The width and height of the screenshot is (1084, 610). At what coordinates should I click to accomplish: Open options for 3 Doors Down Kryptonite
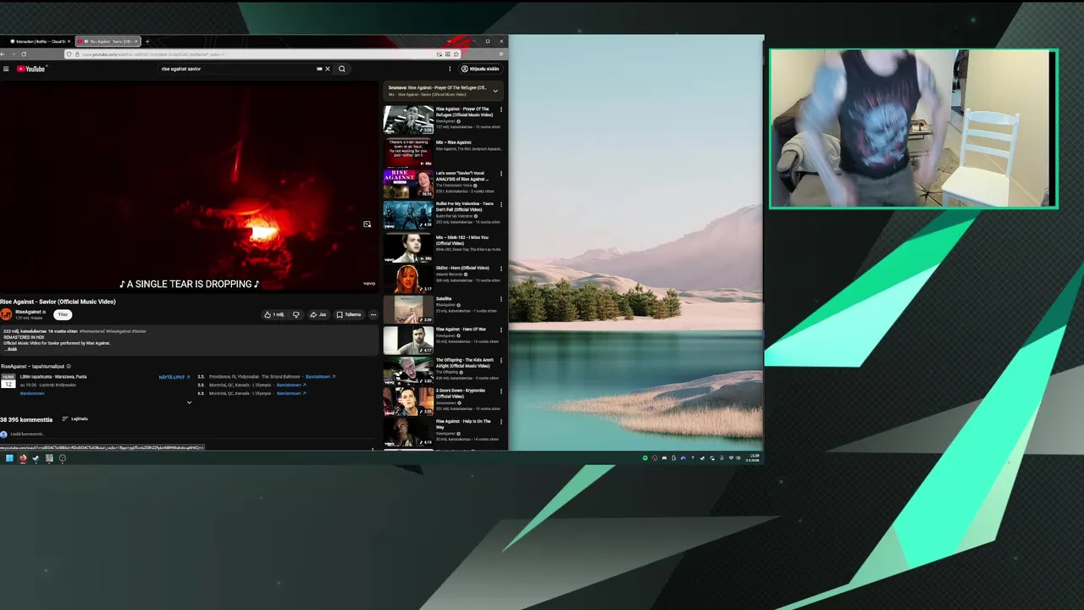pyautogui.click(x=501, y=391)
